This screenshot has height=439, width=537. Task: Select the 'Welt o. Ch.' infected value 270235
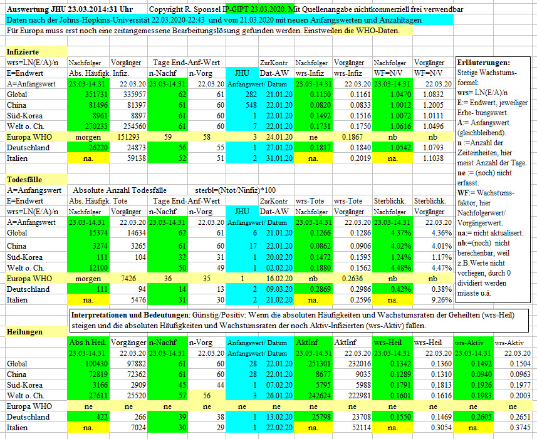click(x=88, y=127)
